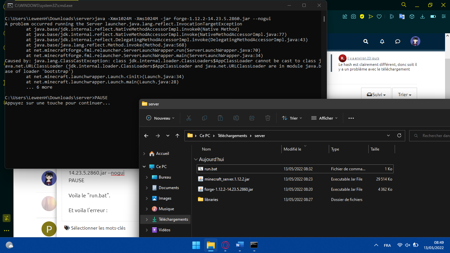
Task: Click the Opera snapshot camera icon
Action: click(x=353, y=16)
